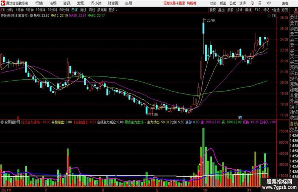
Task: Click the 股票指标网 indicator name
Action: pos(12,122)
